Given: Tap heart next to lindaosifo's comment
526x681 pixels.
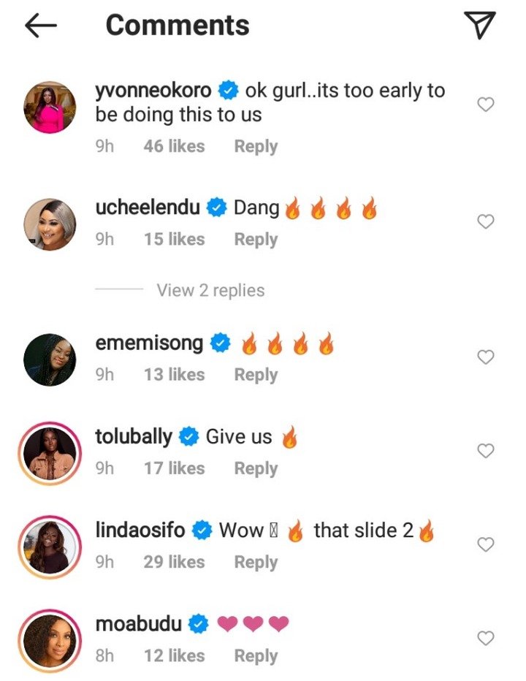Looking at the screenshot, I should click(x=485, y=544).
